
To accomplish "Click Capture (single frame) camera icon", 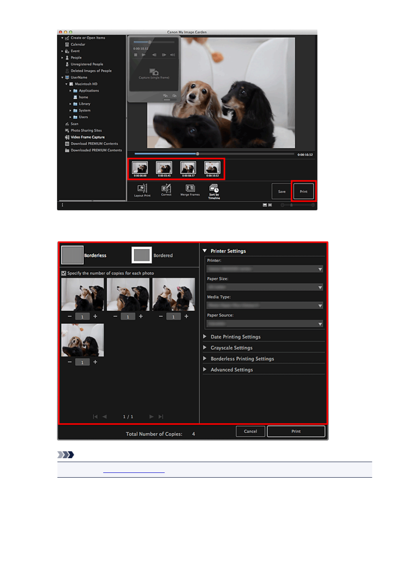I will [154, 72].
